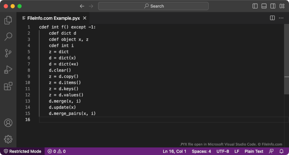Click the Search command center field
This screenshot has height=155, width=289.
pos(153,6)
